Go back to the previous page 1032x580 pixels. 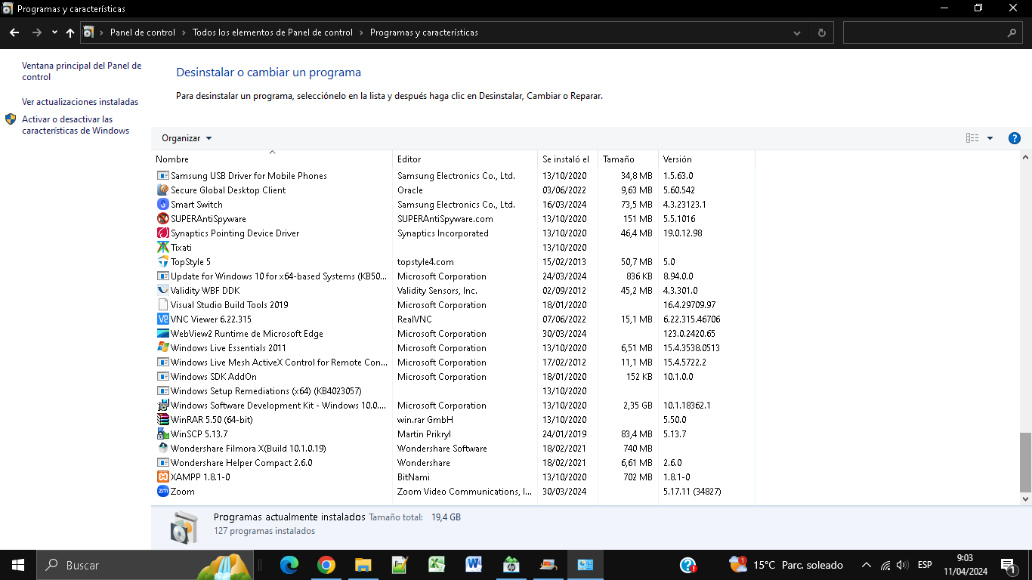[x=14, y=32]
